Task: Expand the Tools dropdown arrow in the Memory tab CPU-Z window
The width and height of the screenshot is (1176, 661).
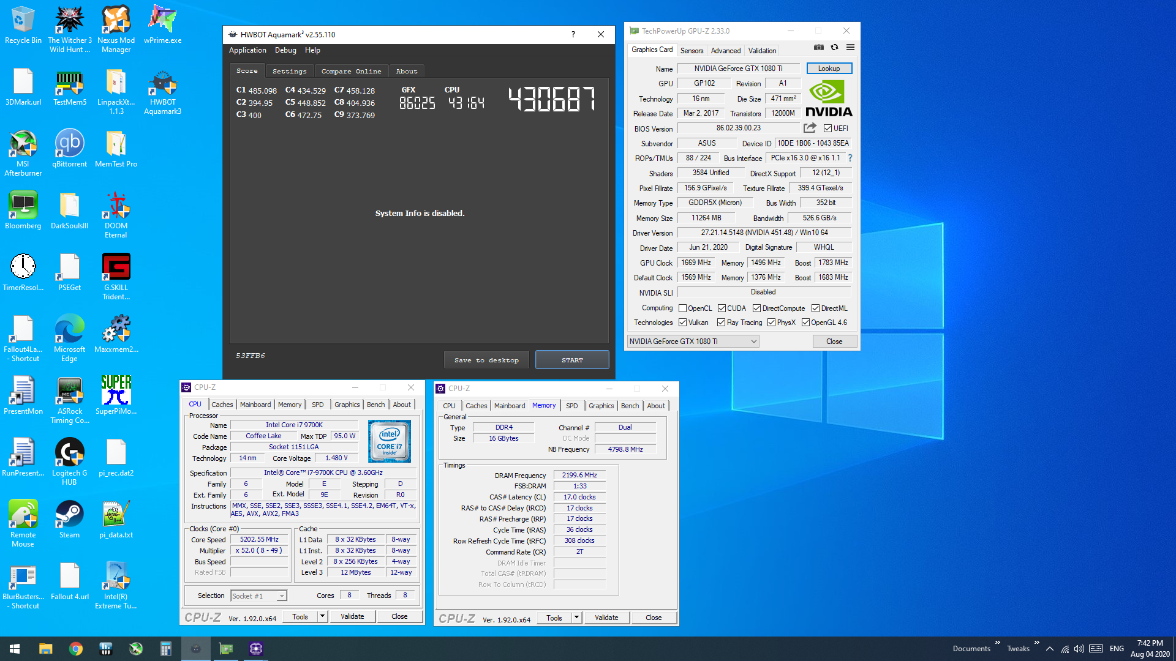Action: (x=576, y=618)
